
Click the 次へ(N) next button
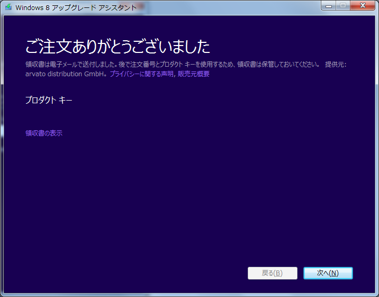pos(328,273)
